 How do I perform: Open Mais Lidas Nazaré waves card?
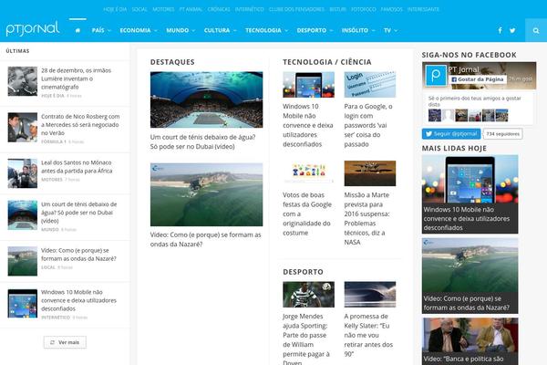click(x=470, y=276)
